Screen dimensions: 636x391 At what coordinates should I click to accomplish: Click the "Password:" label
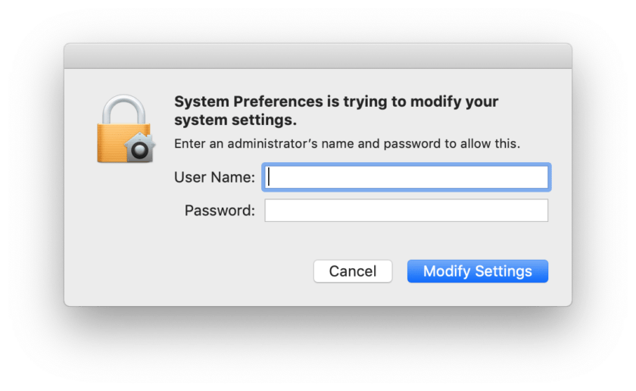tap(220, 211)
